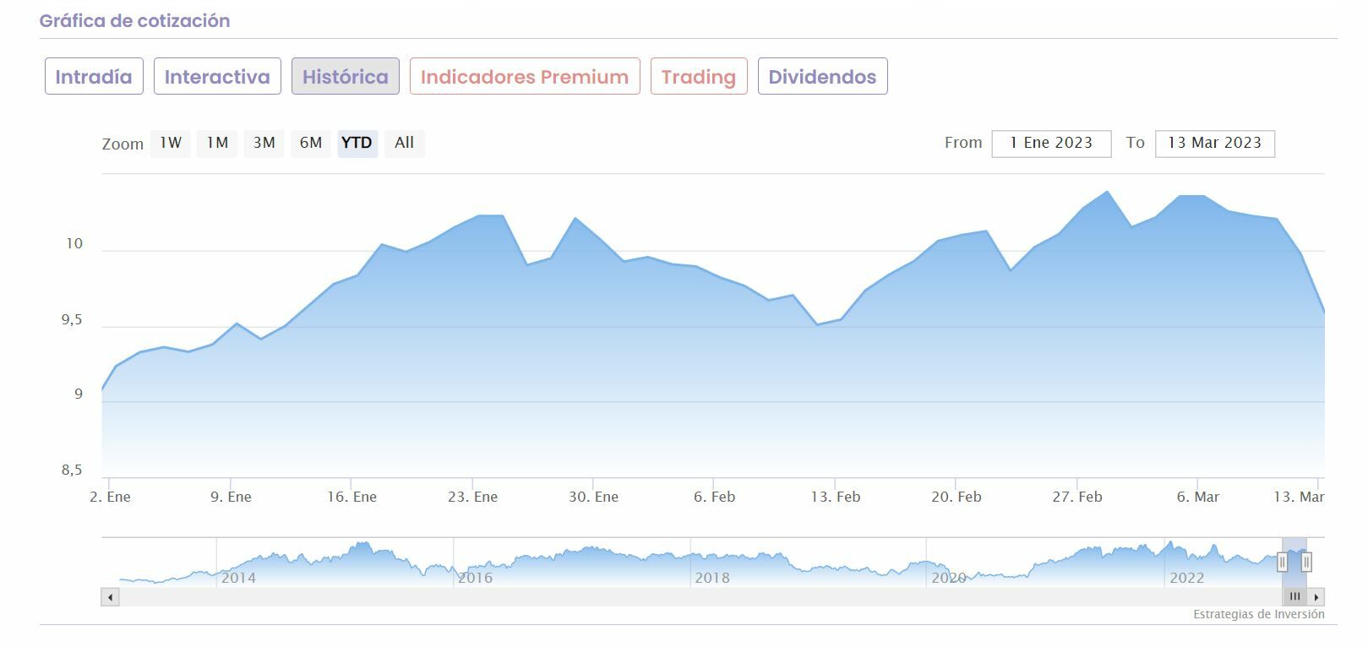
Task: Click the To date field
Action: tap(1214, 143)
